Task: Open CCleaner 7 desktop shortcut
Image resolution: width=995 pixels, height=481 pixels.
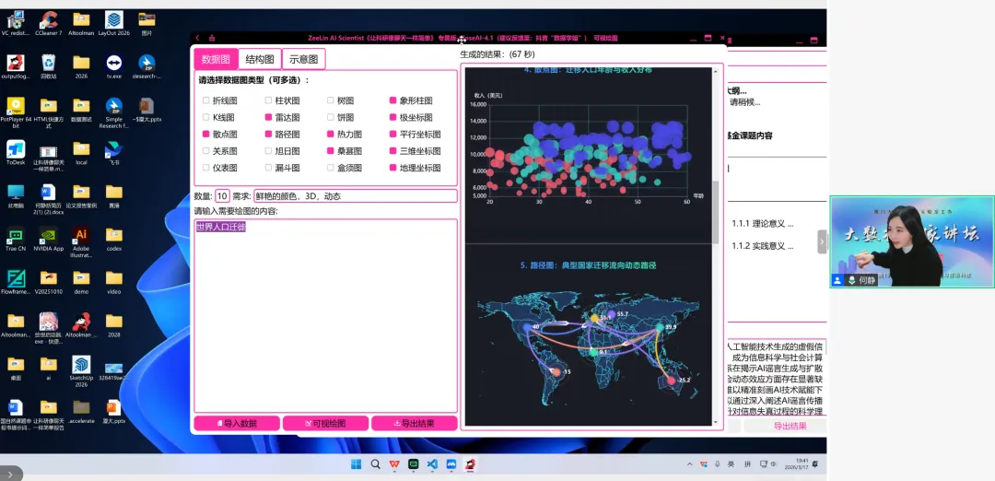Action: tap(48, 23)
